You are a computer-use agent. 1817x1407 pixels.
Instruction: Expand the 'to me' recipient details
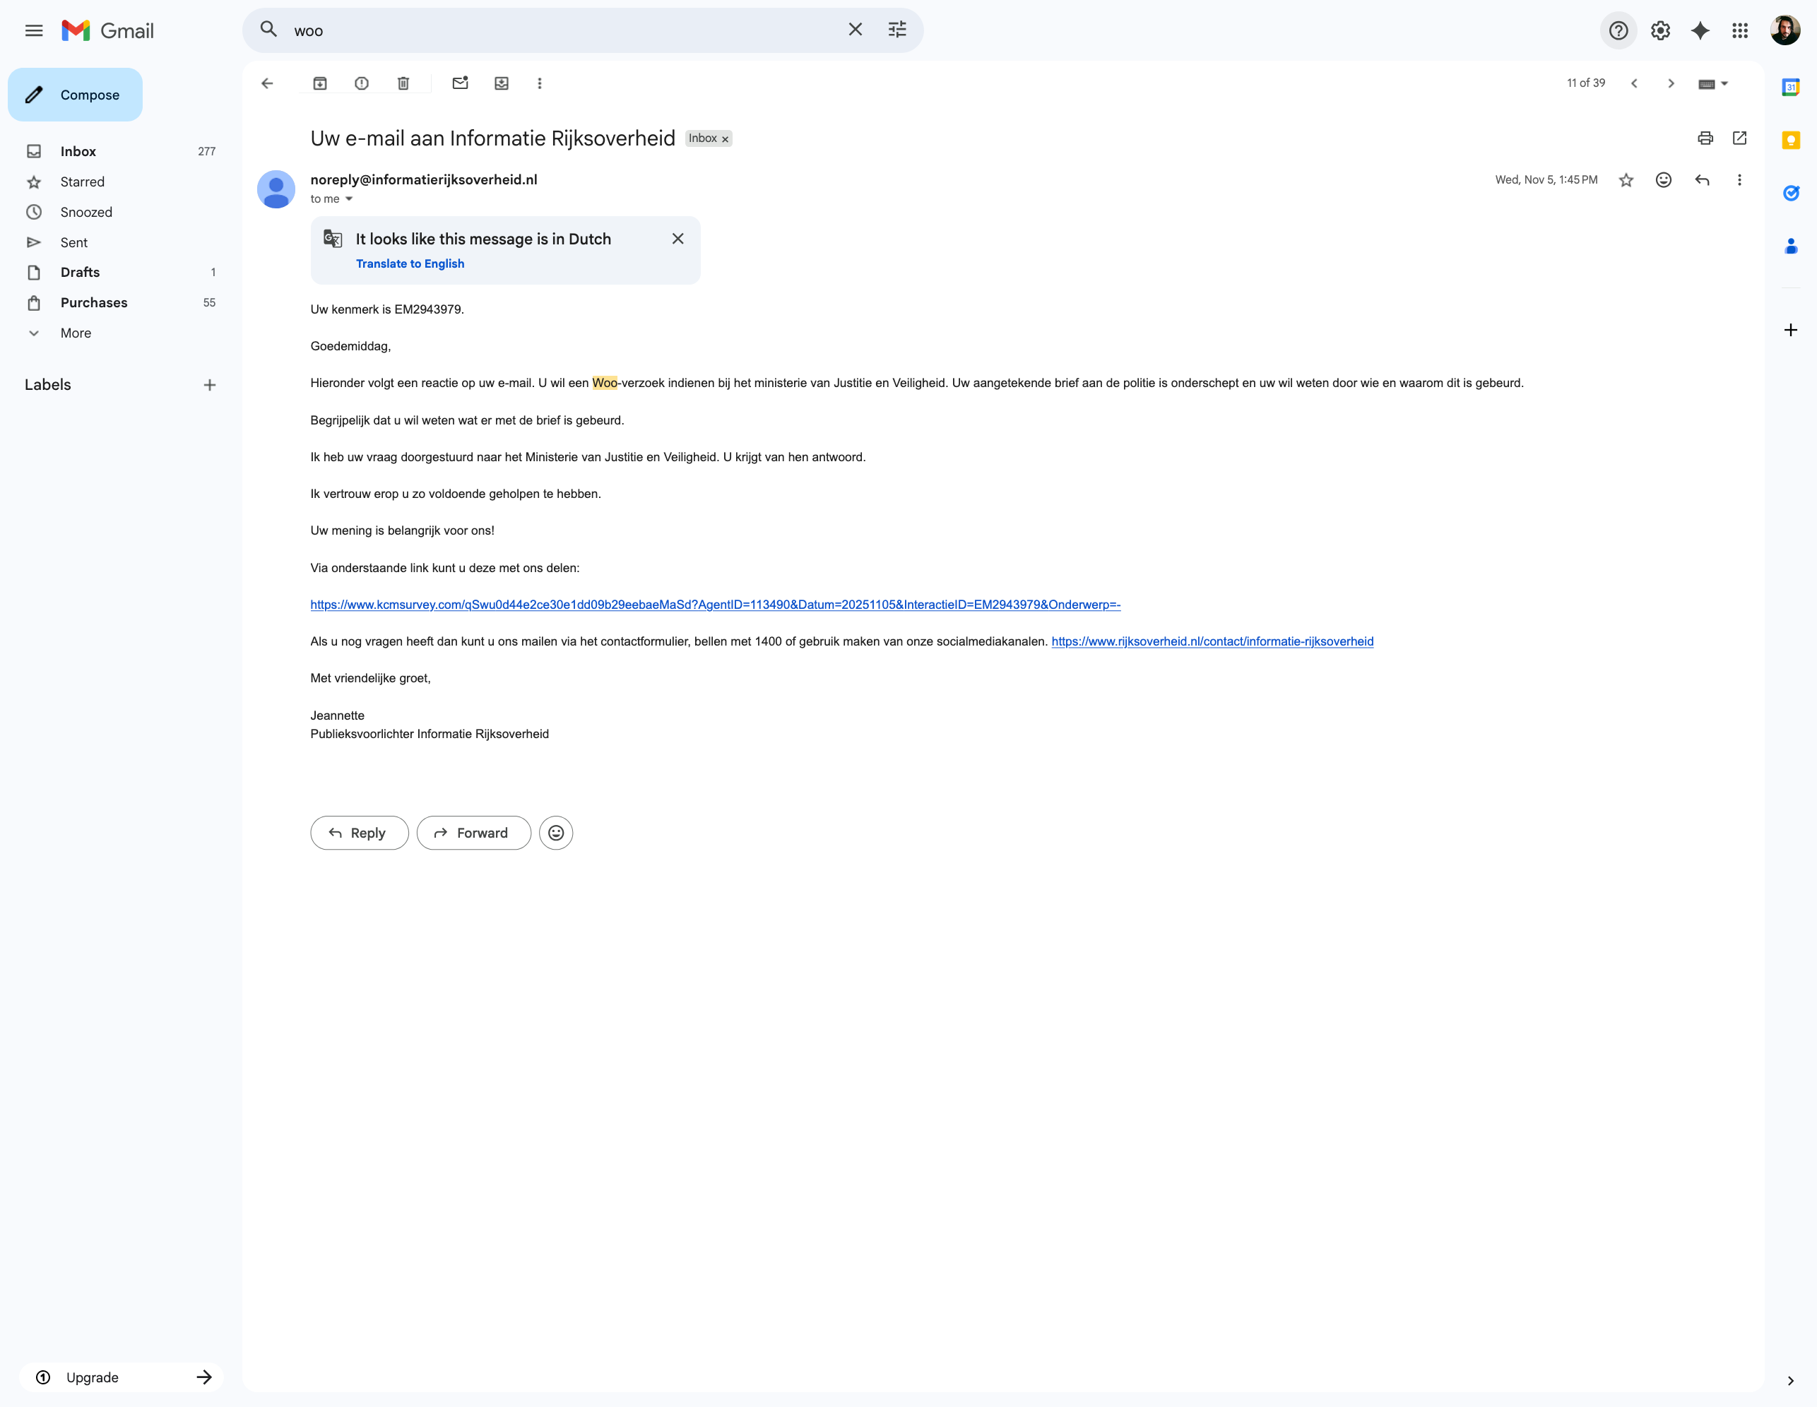click(348, 199)
